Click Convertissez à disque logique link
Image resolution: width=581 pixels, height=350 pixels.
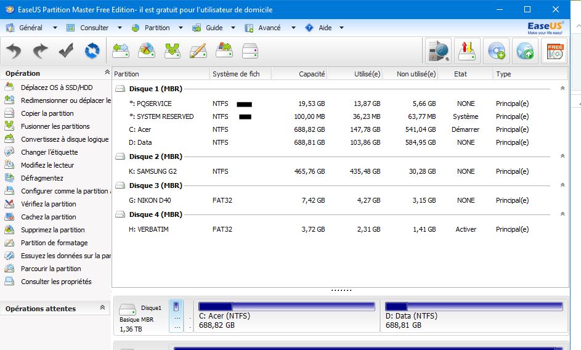coord(65,139)
